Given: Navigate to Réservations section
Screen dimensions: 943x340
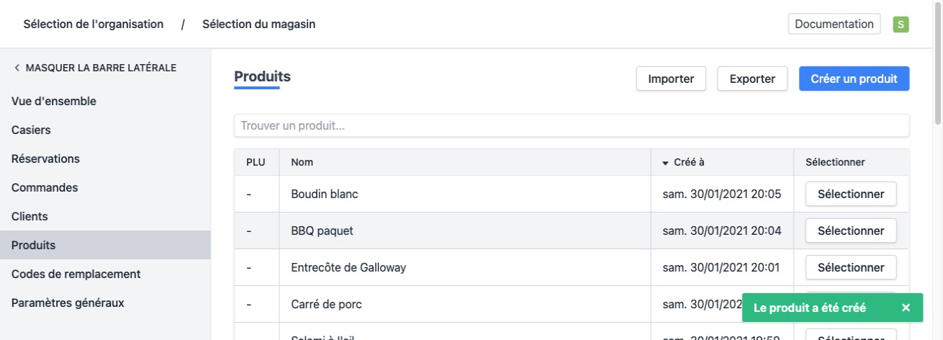Looking at the screenshot, I should (45, 159).
